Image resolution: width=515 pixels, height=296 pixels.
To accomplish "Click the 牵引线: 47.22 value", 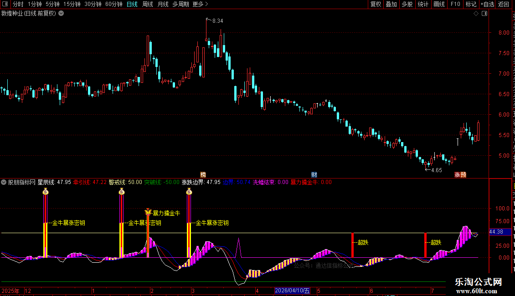I will [90, 182].
